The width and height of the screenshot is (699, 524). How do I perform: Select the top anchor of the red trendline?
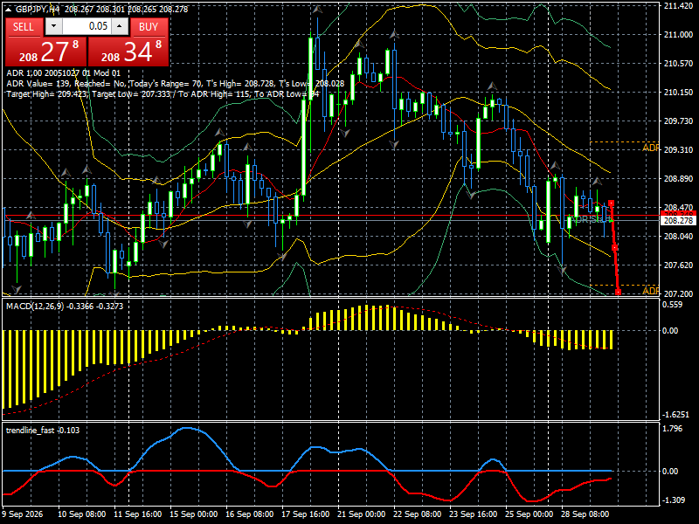(611, 203)
